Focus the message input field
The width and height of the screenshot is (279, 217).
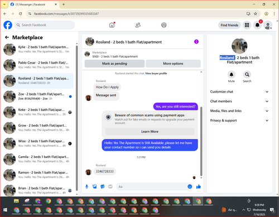click(152, 186)
